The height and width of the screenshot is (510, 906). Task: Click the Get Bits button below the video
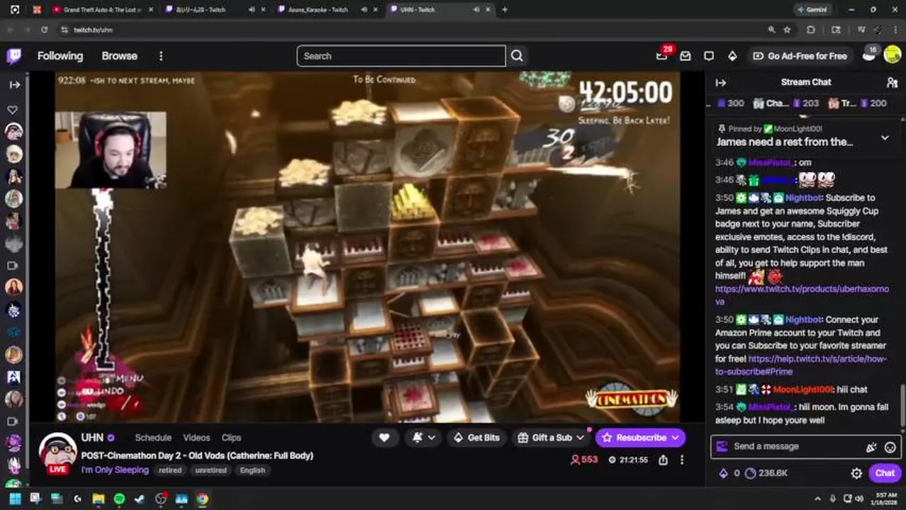476,438
